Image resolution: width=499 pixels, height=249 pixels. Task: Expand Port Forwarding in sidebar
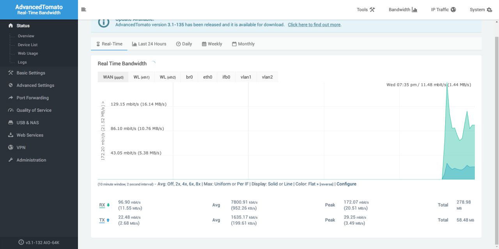tap(39, 98)
